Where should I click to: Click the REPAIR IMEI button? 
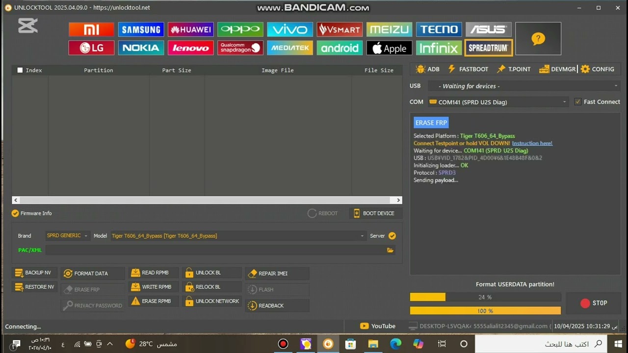point(277,274)
